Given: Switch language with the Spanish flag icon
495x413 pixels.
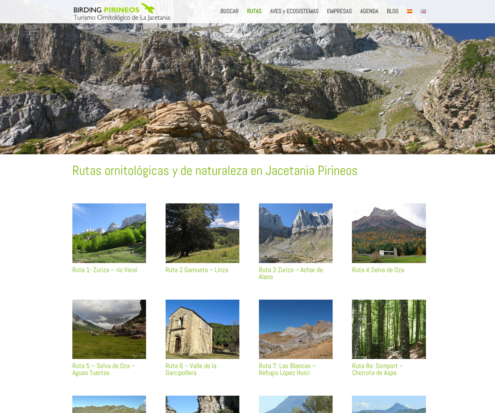Looking at the screenshot, I should [x=409, y=11].
